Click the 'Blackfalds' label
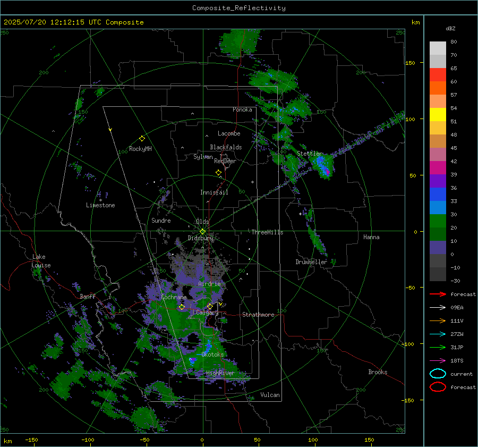Screen dimensions: 478x447 (226, 147)
